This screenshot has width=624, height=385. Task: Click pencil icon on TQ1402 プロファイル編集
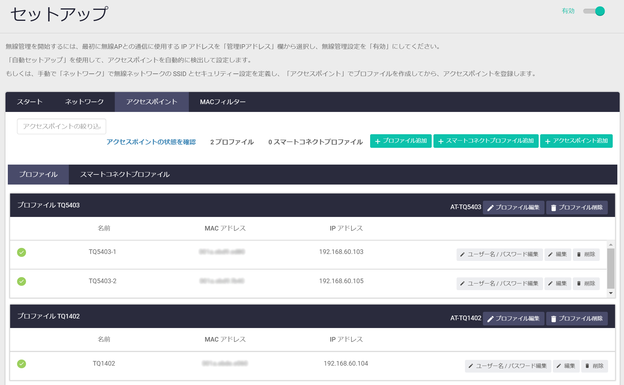tap(490, 319)
